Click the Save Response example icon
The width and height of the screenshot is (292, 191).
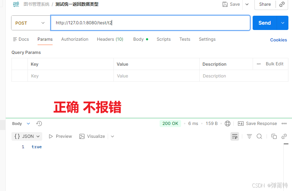point(240,124)
